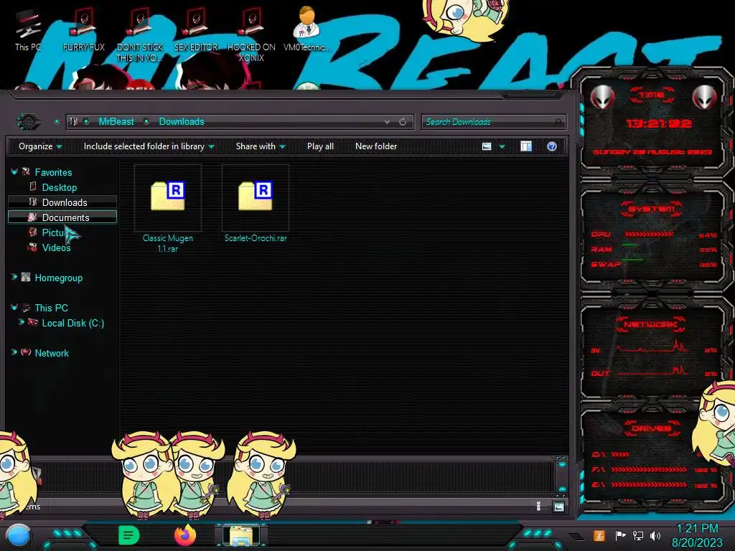Select This PC in navigation pane
Screen dimensions: 735x551
tap(51, 308)
